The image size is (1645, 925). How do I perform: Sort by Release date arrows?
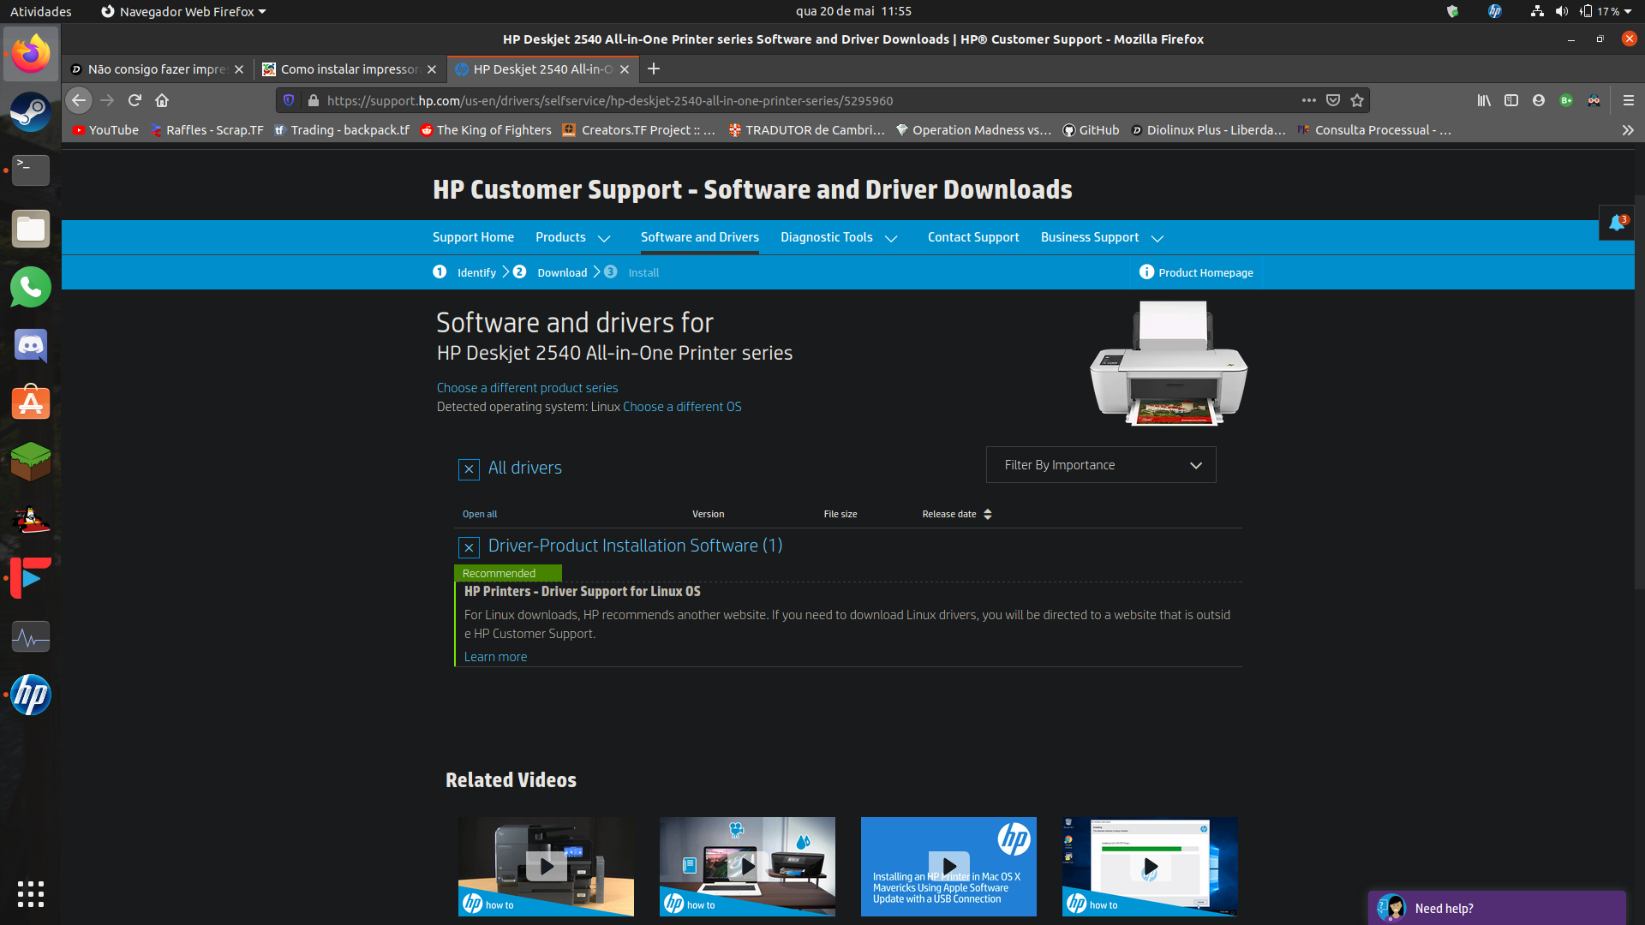coord(988,514)
